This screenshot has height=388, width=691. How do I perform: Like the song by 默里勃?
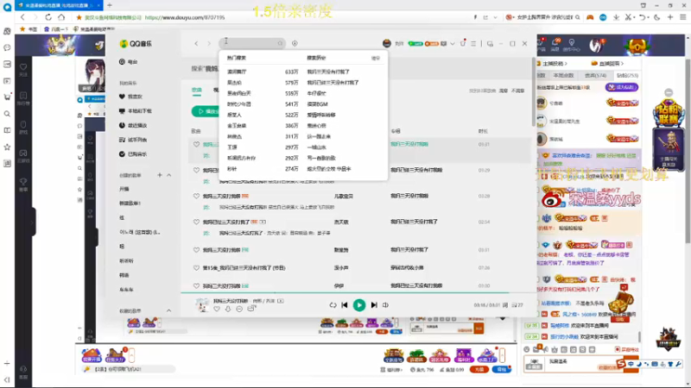point(197,250)
